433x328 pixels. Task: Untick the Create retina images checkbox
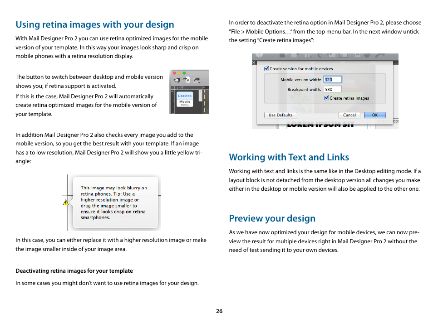click(x=326, y=98)
